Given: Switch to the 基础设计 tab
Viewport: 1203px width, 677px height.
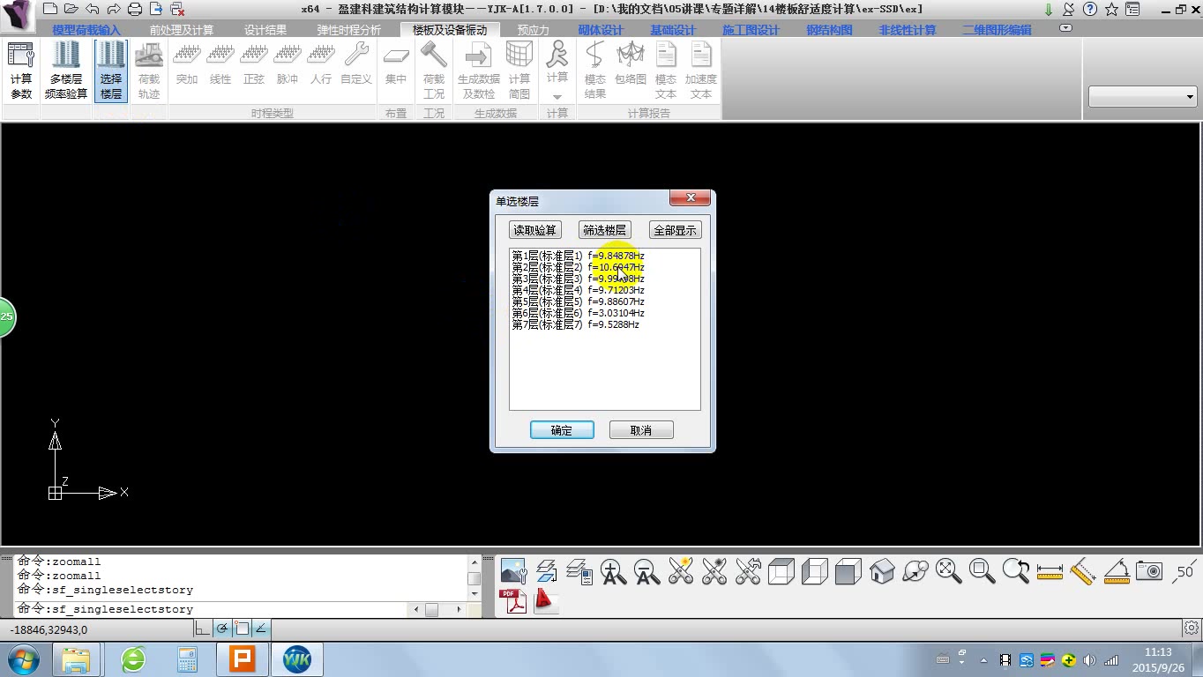Looking at the screenshot, I should click(673, 30).
